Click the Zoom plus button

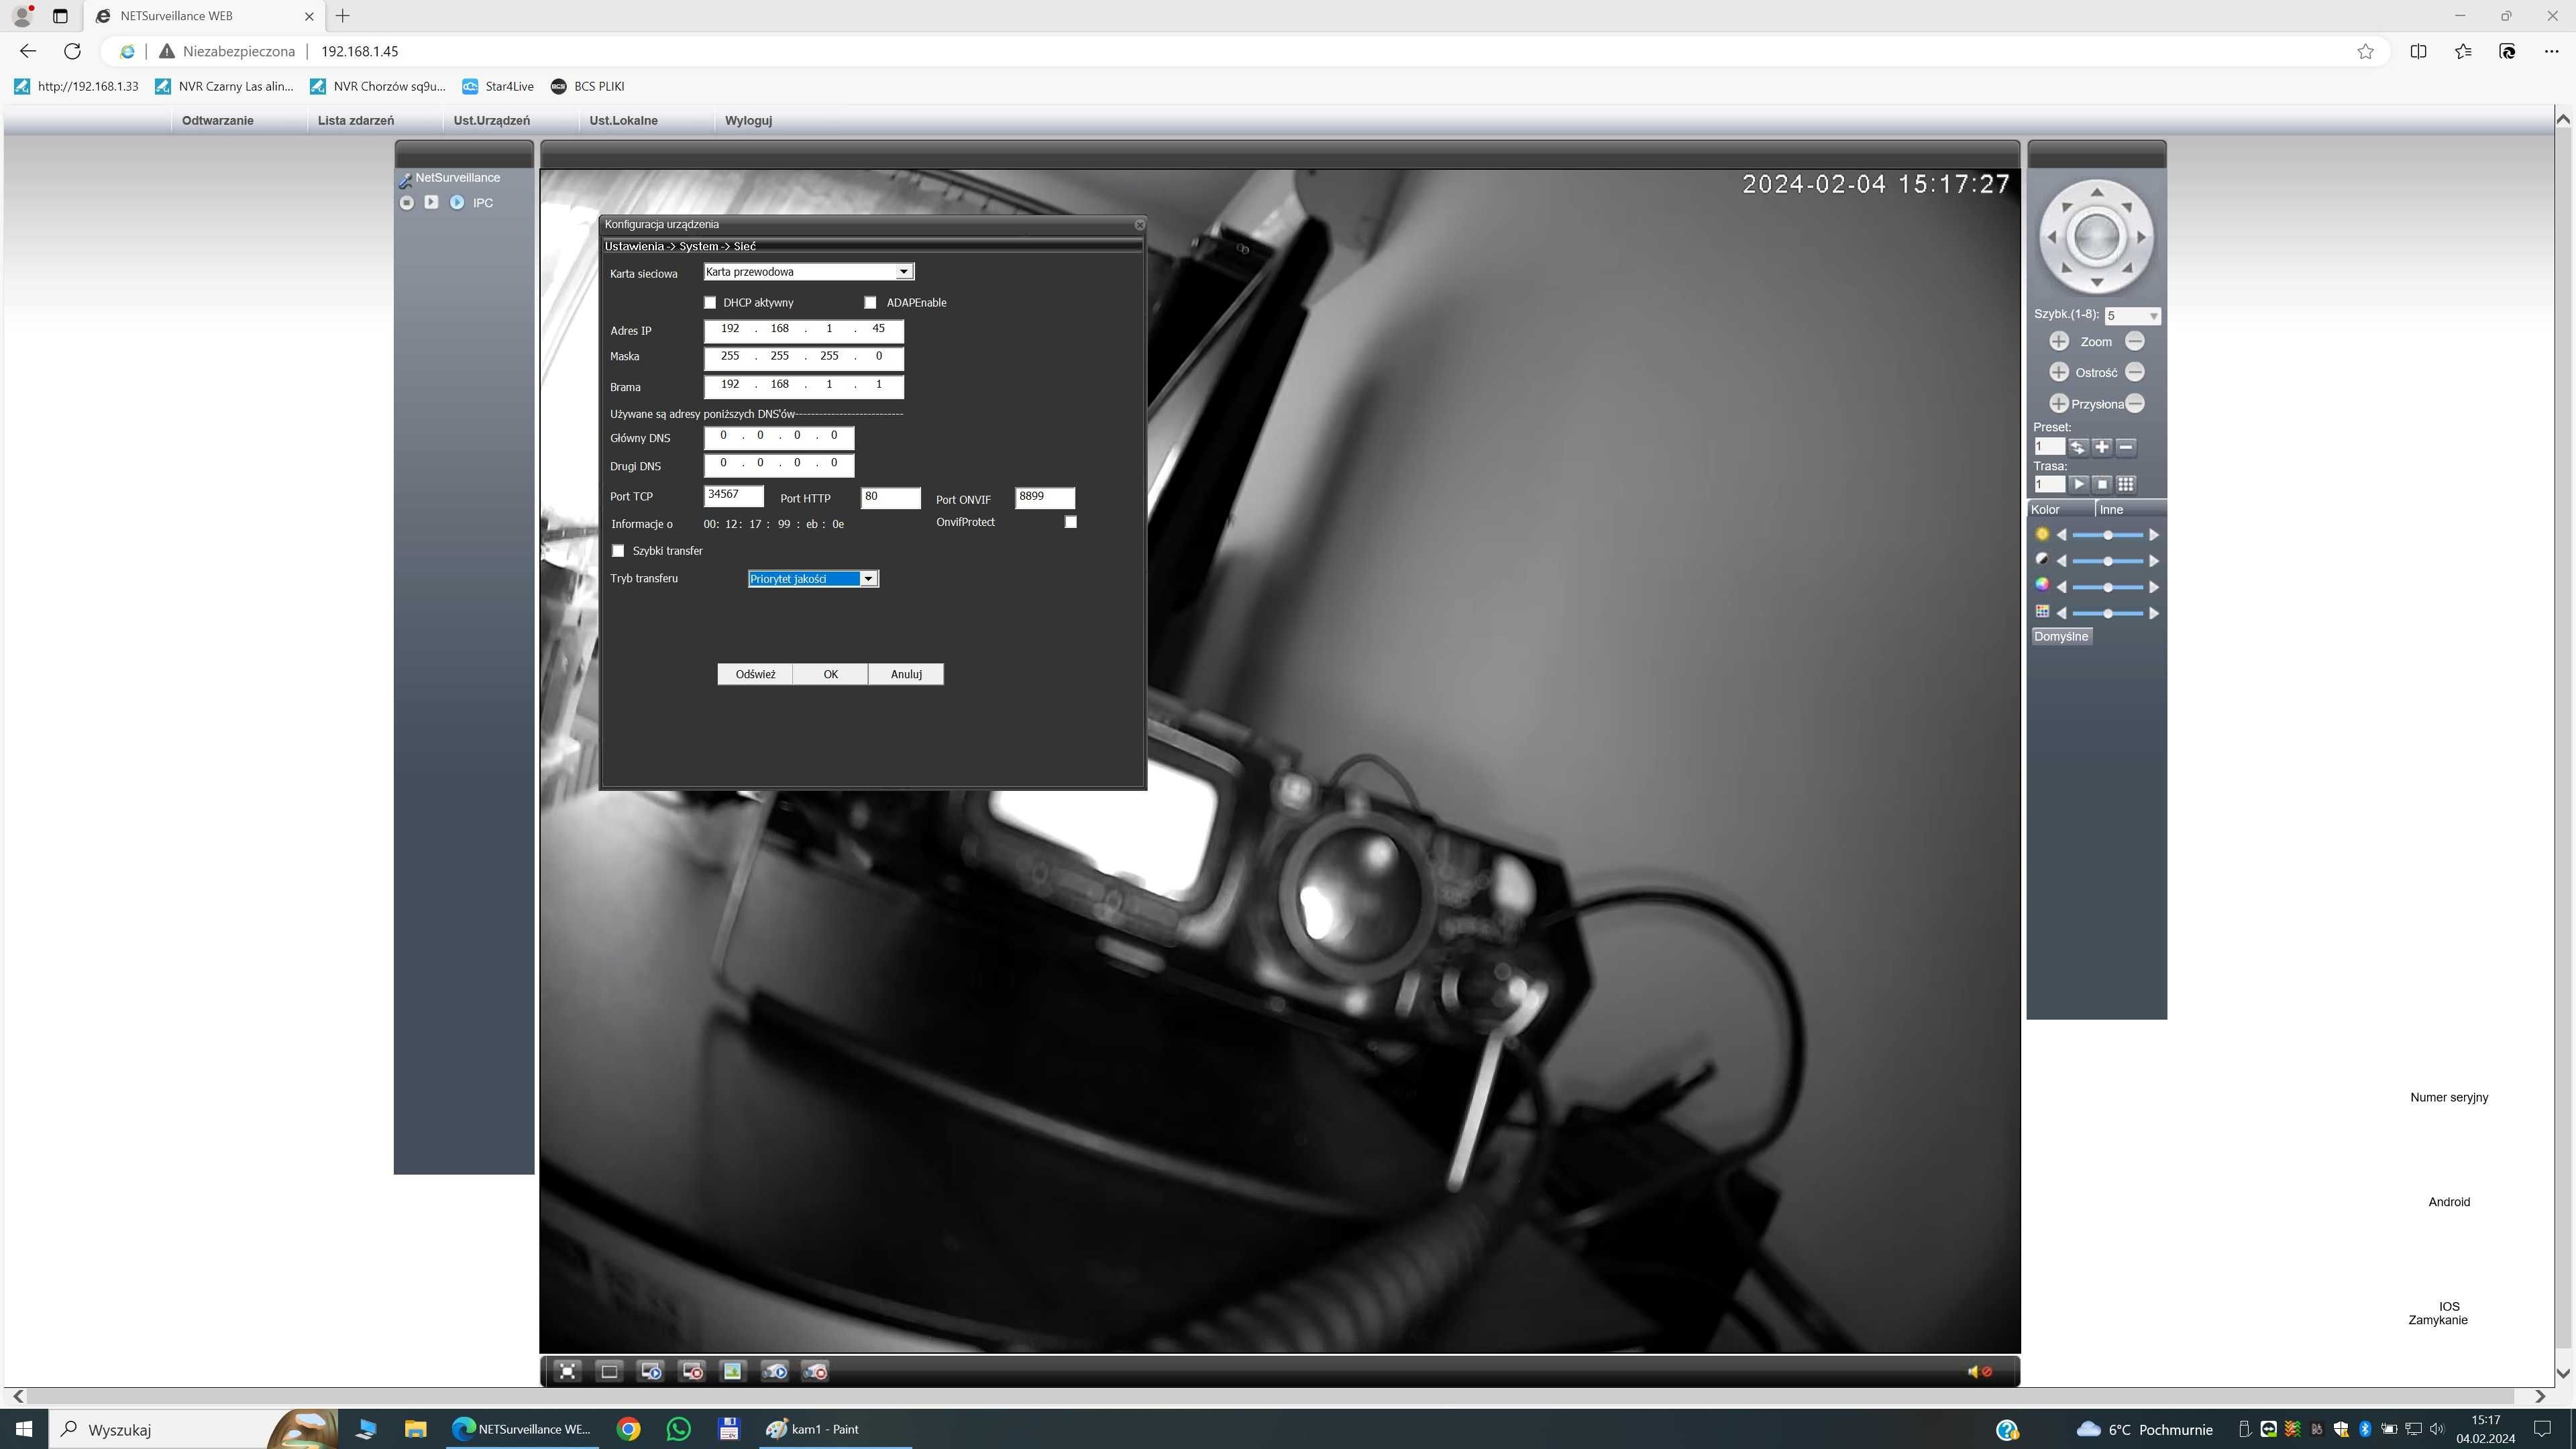(2059, 341)
